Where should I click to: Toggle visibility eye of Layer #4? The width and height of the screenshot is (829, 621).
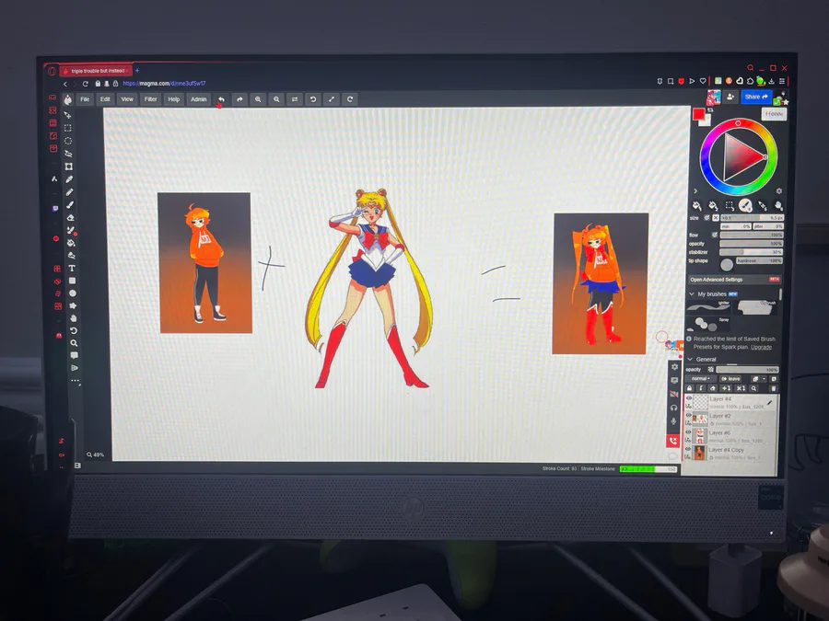pos(689,398)
